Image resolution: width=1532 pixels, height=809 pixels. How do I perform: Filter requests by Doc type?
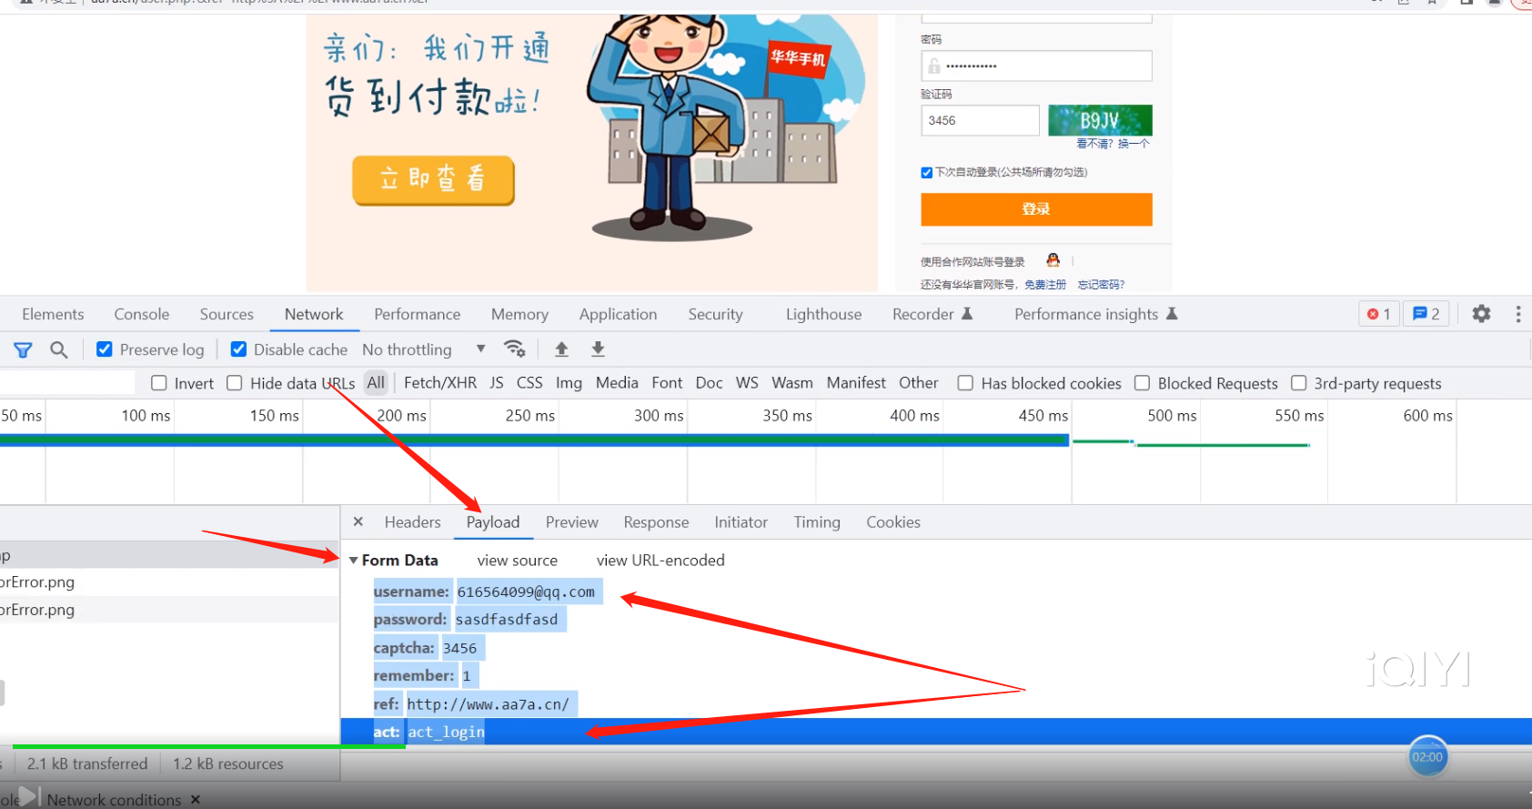pos(709,383)
